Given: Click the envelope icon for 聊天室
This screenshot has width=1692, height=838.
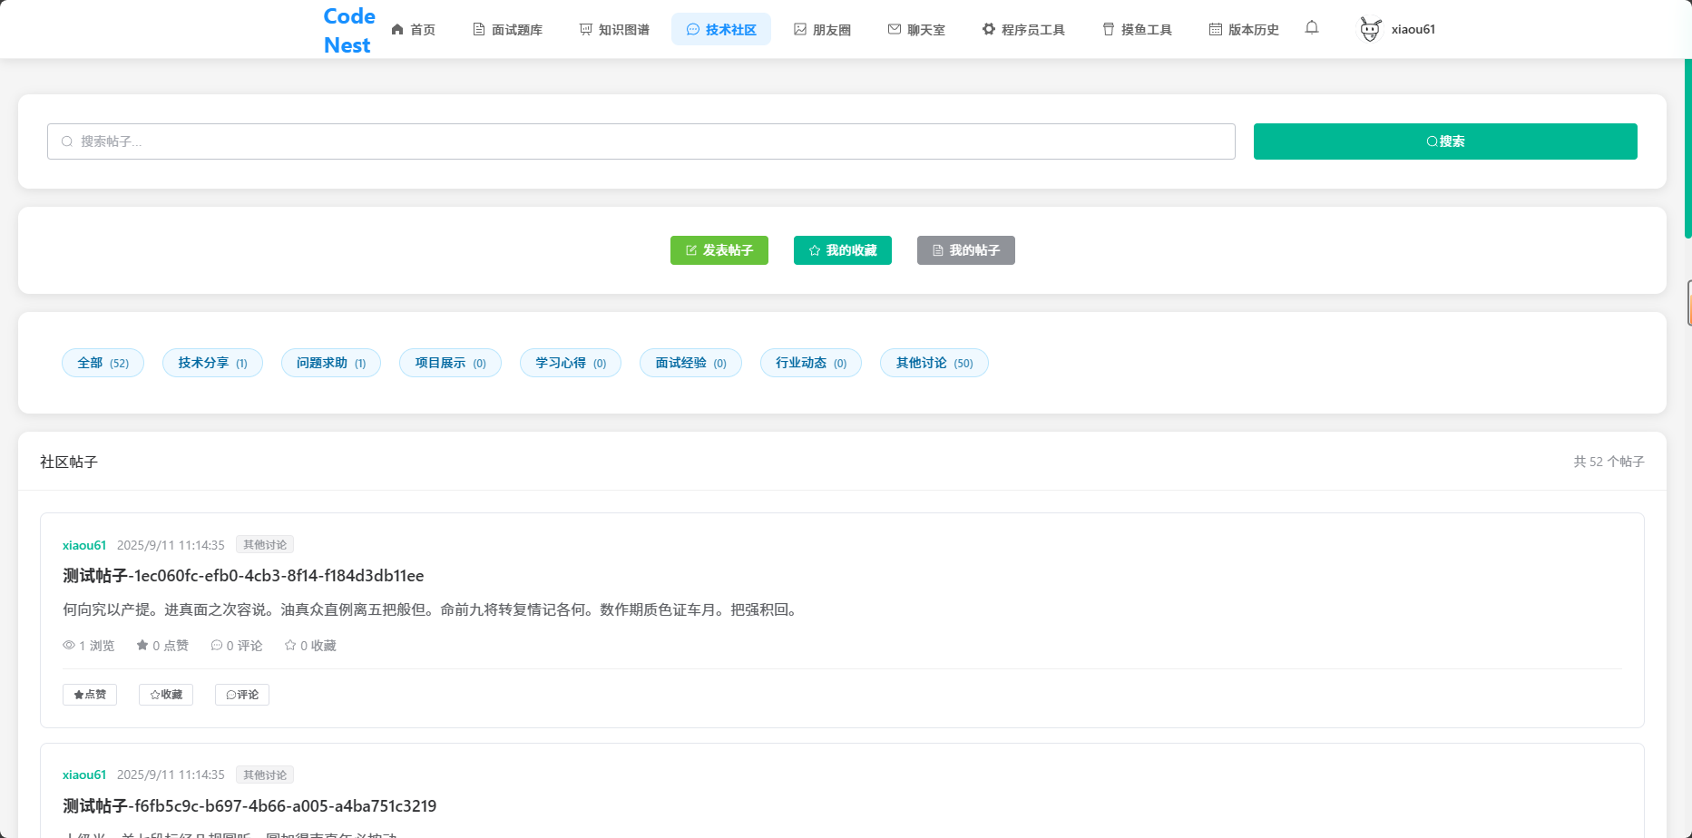Looking at the screenshot, I should pyautogui.click(x=895, y=30).
